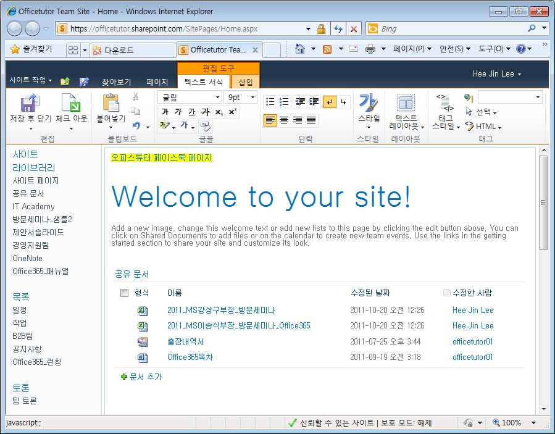Open the 2011_MS강상구부장_방문세미나 document
This screenshot has height=434, width=555.
[221, 310]
